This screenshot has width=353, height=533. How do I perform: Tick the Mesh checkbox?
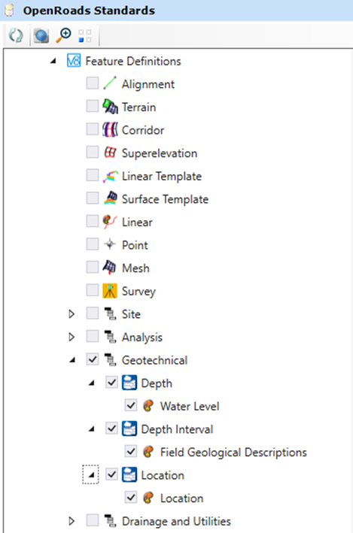(93, 267)
